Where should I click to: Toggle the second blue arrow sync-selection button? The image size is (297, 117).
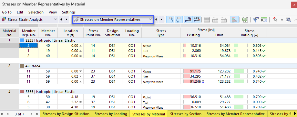[x=179, y=20]
